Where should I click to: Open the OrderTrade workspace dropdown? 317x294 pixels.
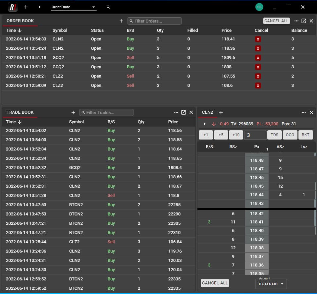coord(74,7)
